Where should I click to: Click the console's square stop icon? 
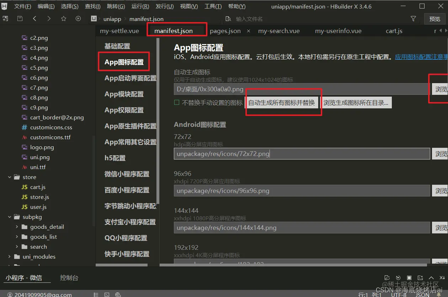tap(409, 278)
